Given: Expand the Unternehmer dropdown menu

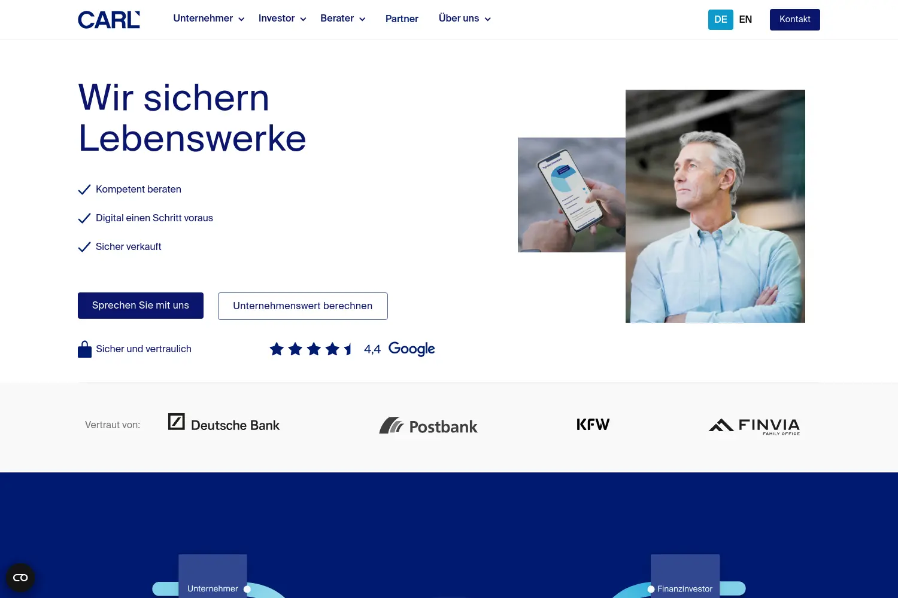Looking at the screenshot, I should (209, 19).
